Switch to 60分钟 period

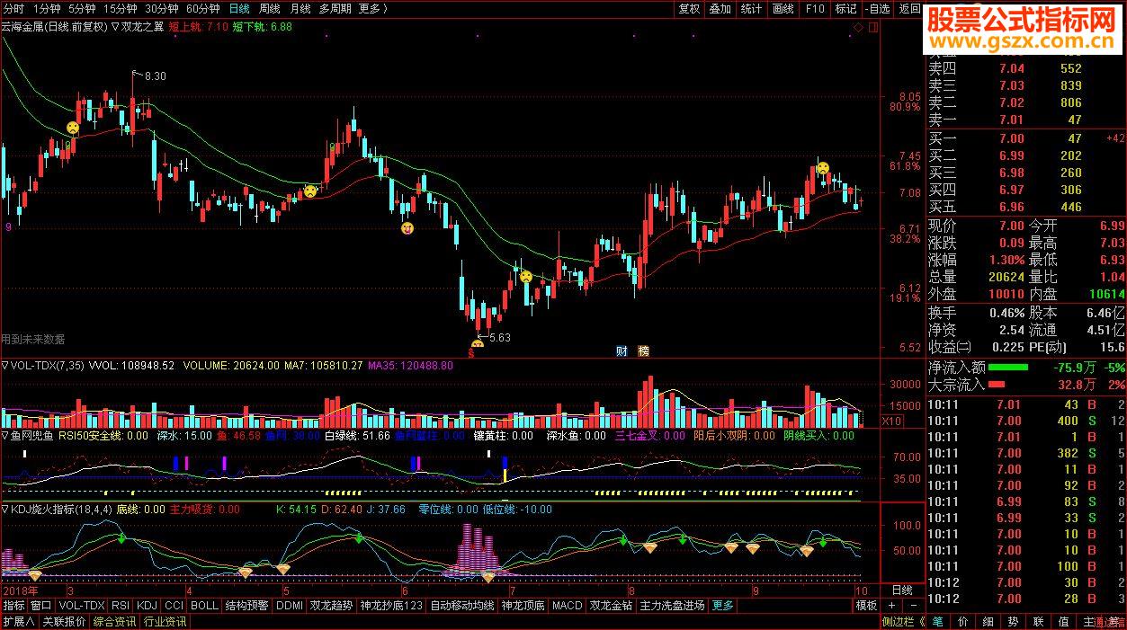point(203,9)
